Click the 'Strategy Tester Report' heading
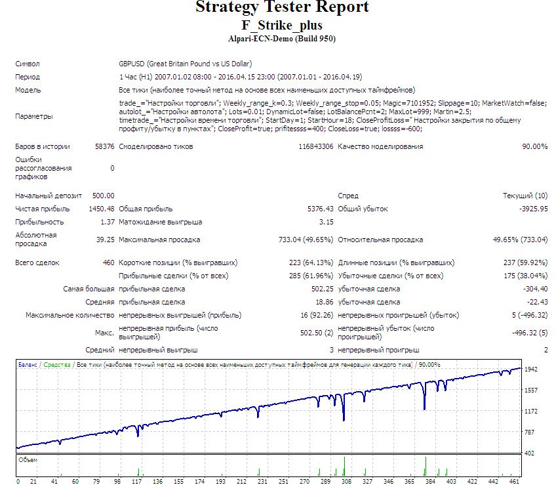The image size is (556, 485). 282,7
